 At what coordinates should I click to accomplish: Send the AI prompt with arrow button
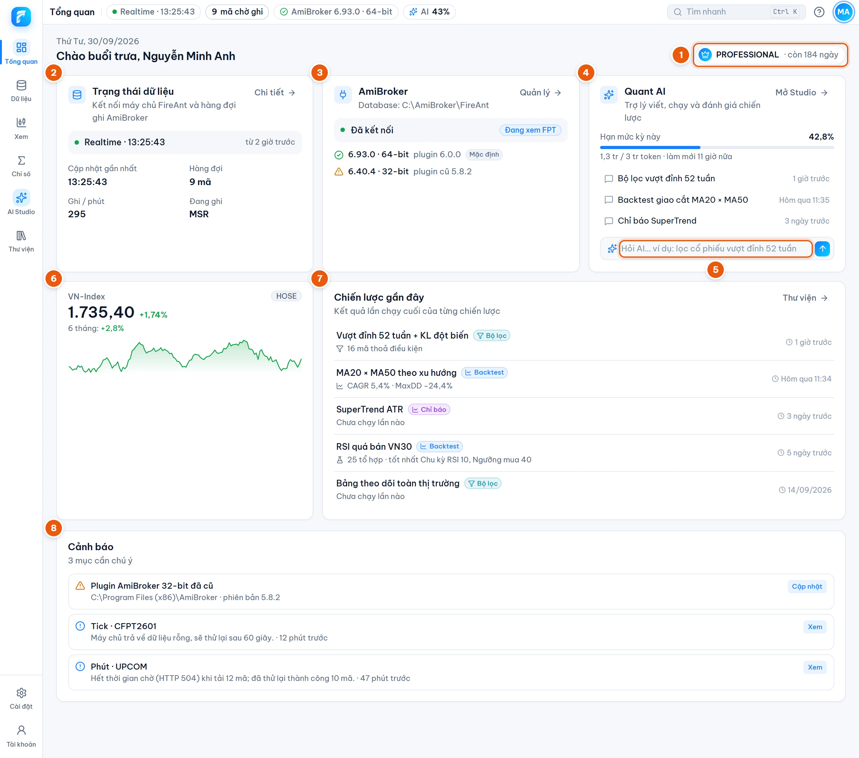pos(822,248)
